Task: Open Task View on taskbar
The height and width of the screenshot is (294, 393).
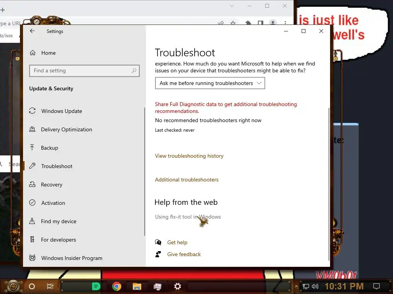Action: pos(50,286)
